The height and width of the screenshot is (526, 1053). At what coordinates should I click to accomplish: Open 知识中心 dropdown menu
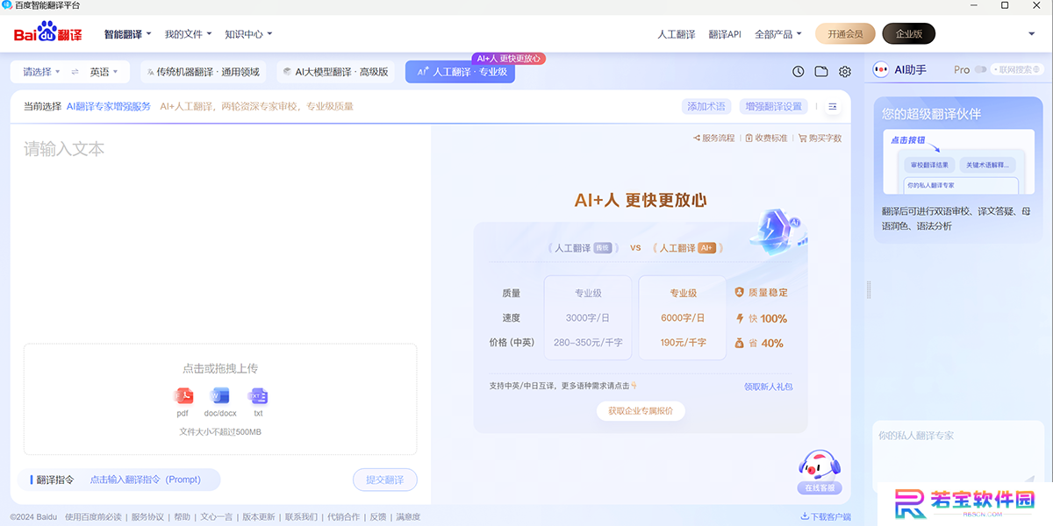(248, 34)
